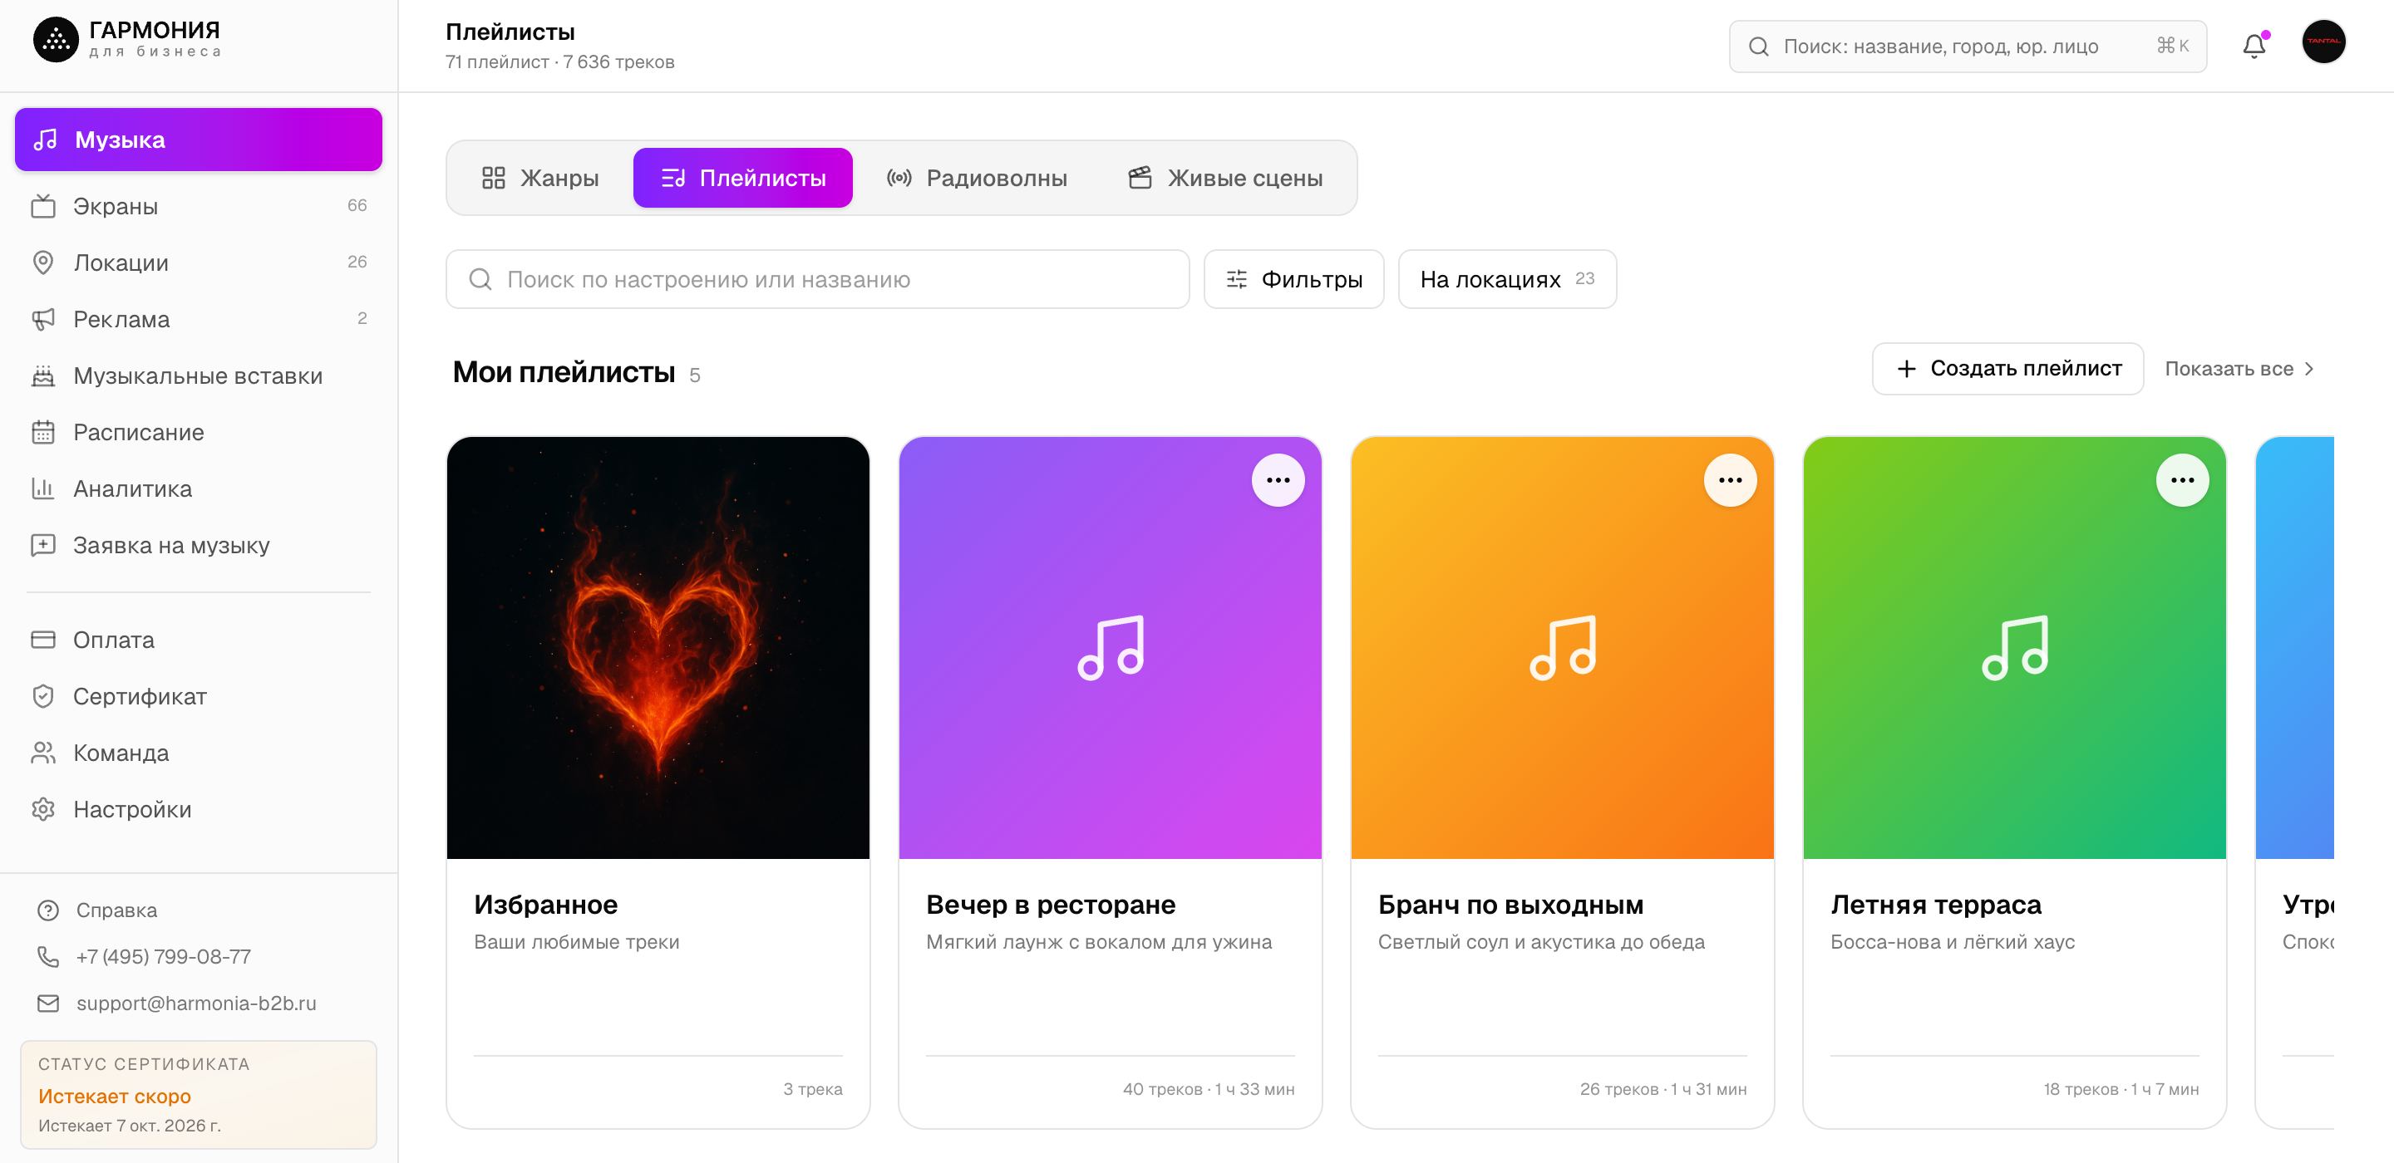Select the Плейлисты tab
This screenshot has width=2394, height=1163.
[x=742, y=178]
